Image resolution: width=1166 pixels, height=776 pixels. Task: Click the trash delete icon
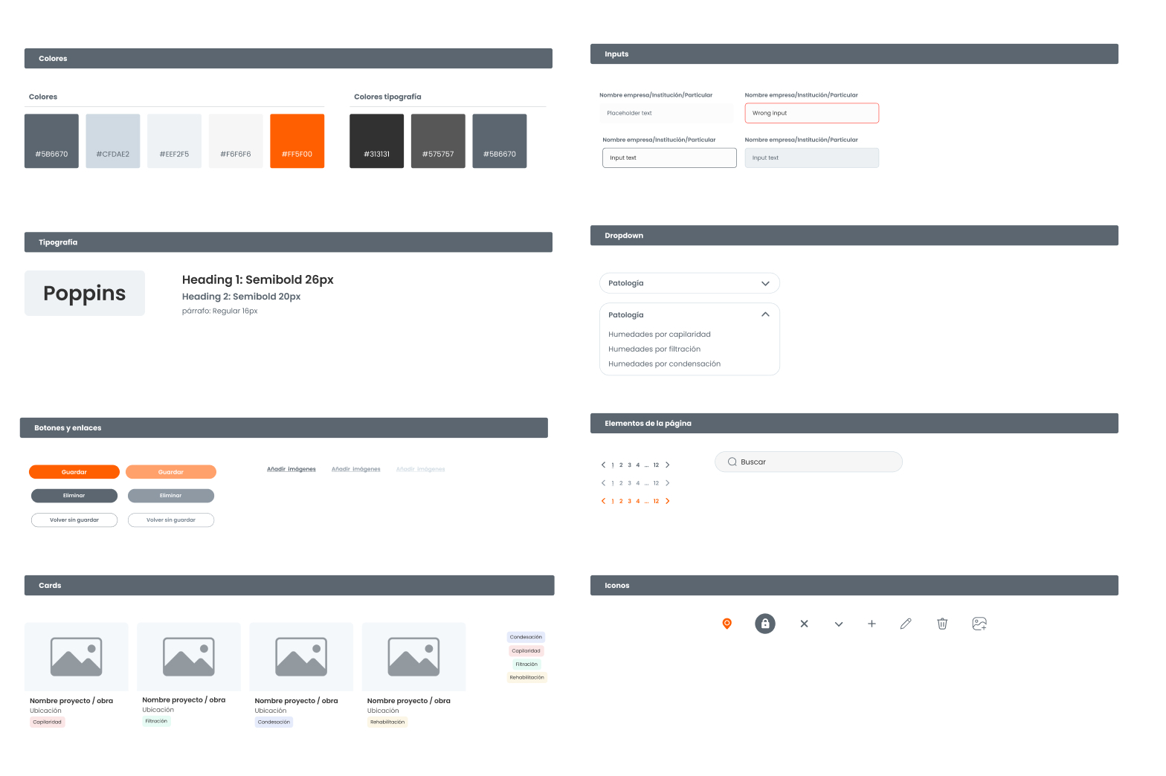click(942, 624)
